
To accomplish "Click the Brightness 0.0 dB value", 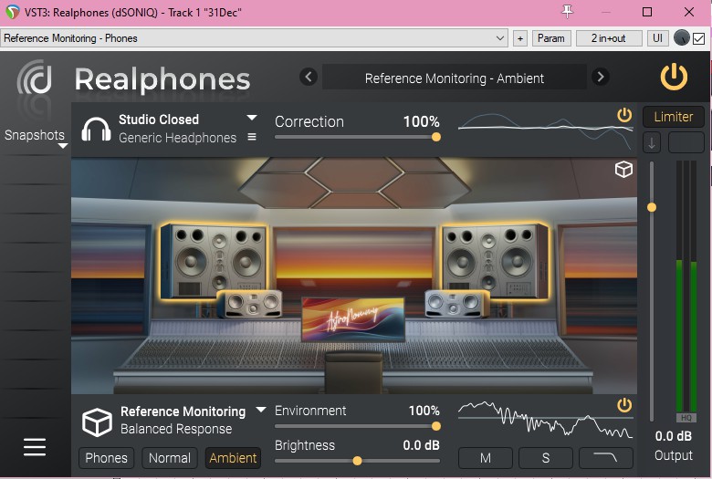I will [x=421, y=445].
